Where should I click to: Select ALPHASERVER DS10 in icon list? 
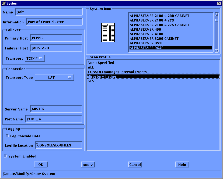(x=171, y=43)
